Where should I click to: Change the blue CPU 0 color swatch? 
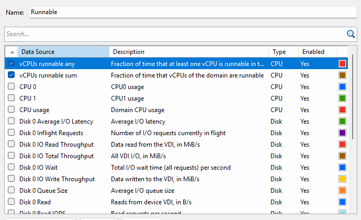pos(342,86)
